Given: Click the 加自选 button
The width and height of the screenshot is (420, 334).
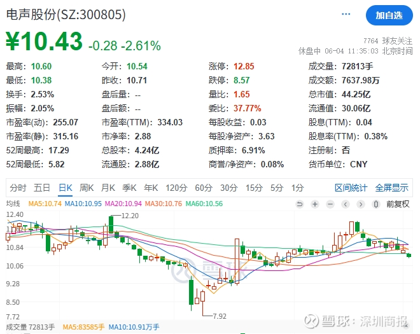Looking at the screenshot, I should pyautogui.click(x=389, y=15).
